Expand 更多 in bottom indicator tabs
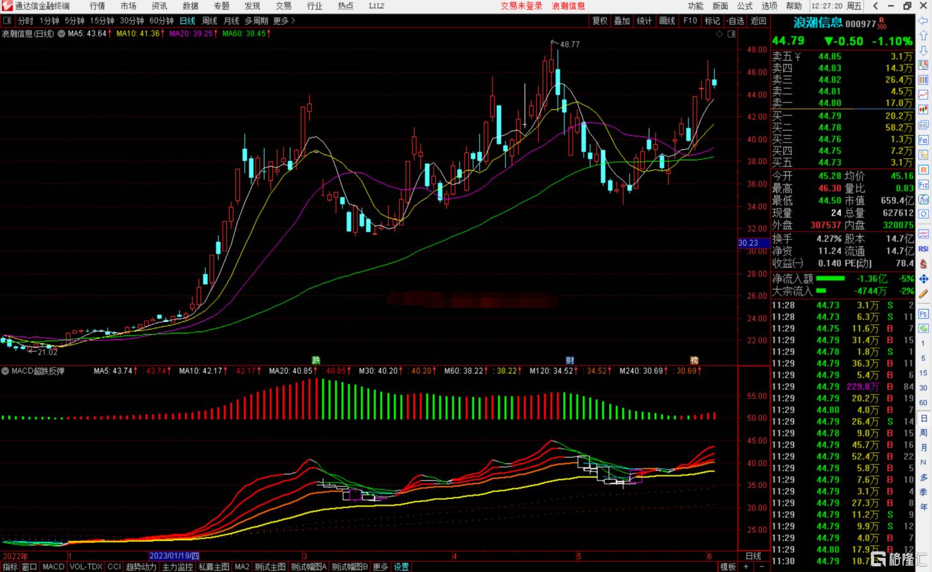The width and height of the screenshot is (932, 572). pyautogui.click(x=380, y=567)
